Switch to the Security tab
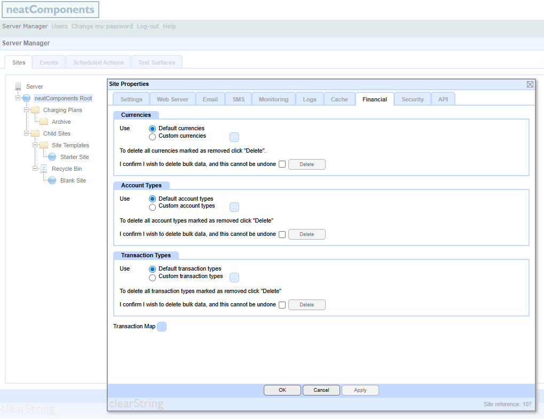The height and width of the screenshot is (419, 544). pos(413,99)
